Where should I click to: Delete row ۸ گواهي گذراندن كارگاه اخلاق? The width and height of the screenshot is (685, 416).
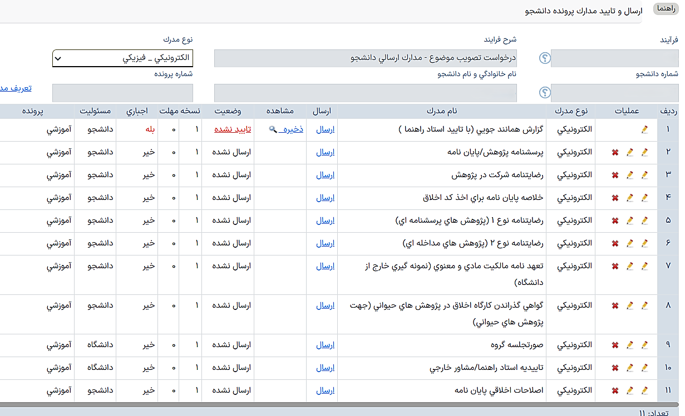click(x=615, y=305)
